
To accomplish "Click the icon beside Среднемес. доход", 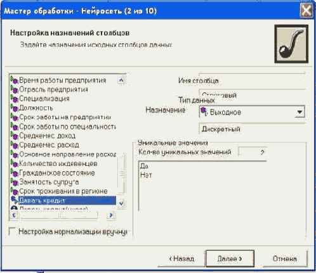I will point(14,136).
